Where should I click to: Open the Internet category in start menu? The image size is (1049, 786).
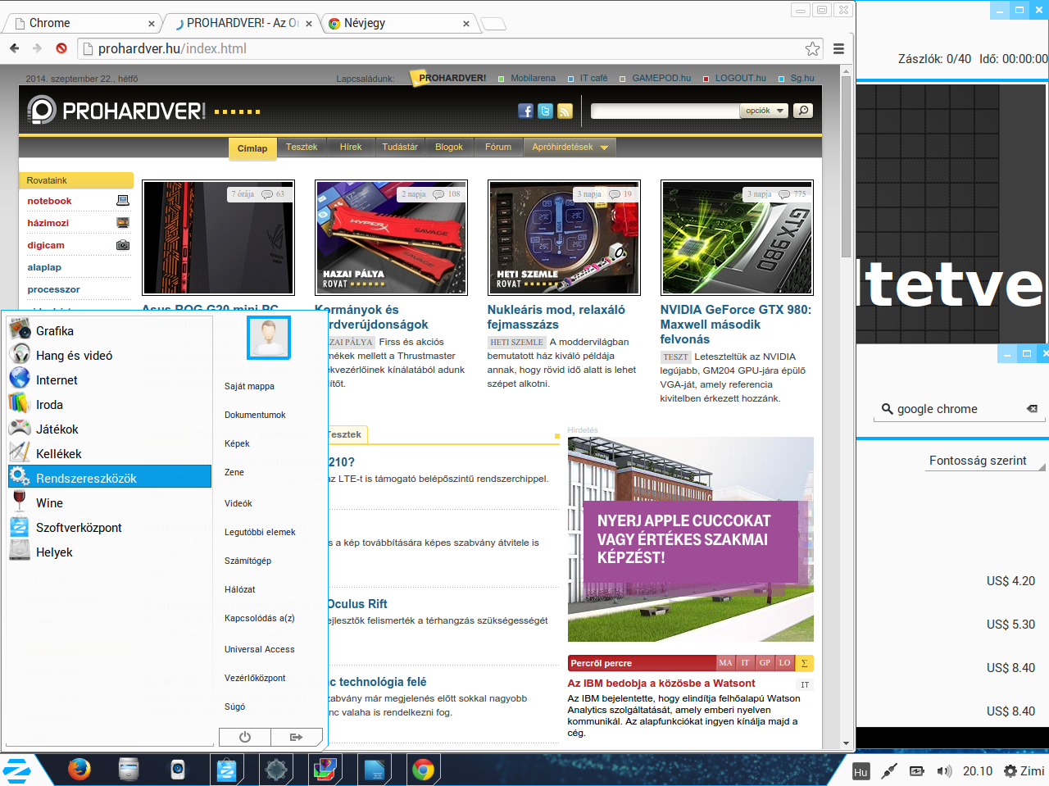(x=110, y=380)
